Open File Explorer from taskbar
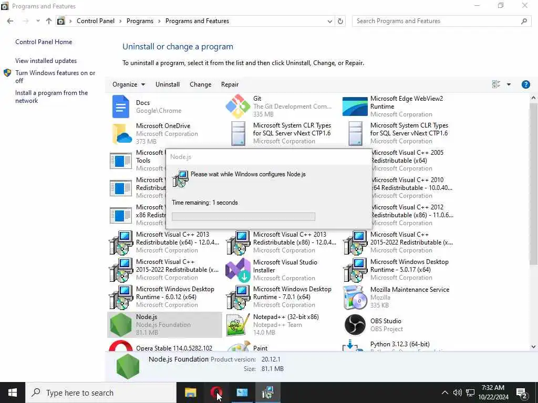The image size is (538, 403). click(190, 393)
